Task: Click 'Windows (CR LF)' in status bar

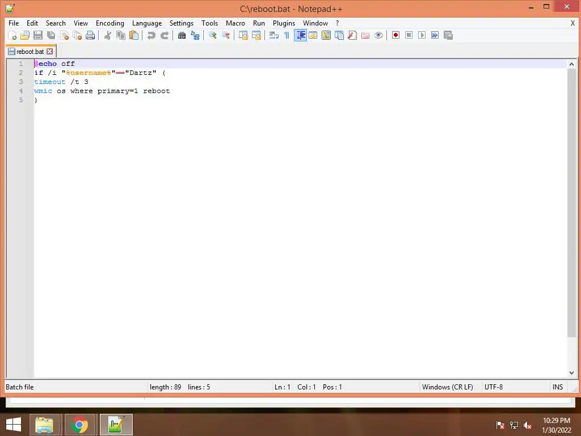Action: pos(448,387)
